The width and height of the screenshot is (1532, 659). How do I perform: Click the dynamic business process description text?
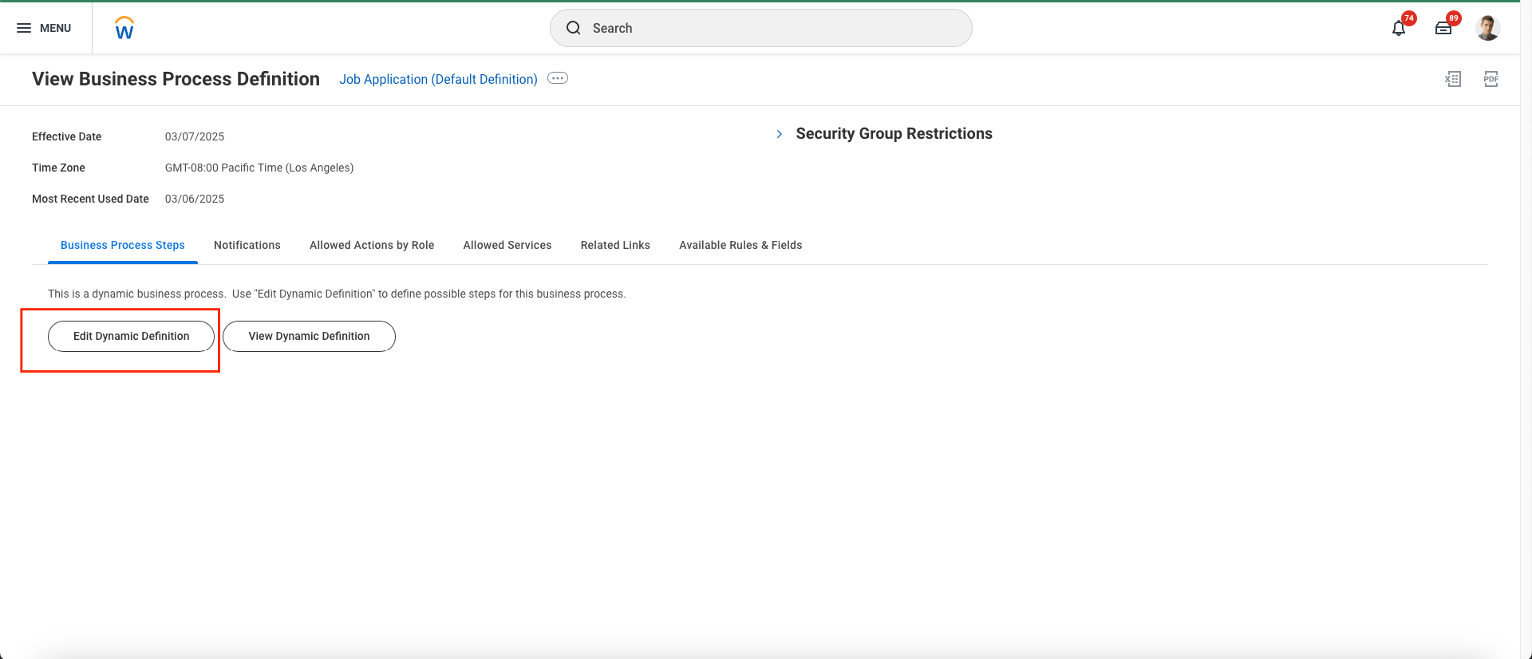337,294
